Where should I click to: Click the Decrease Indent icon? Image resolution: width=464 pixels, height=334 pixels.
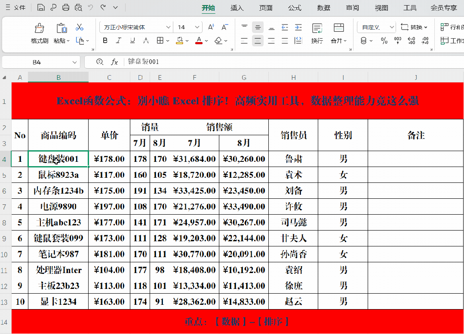tap(285, 27)
